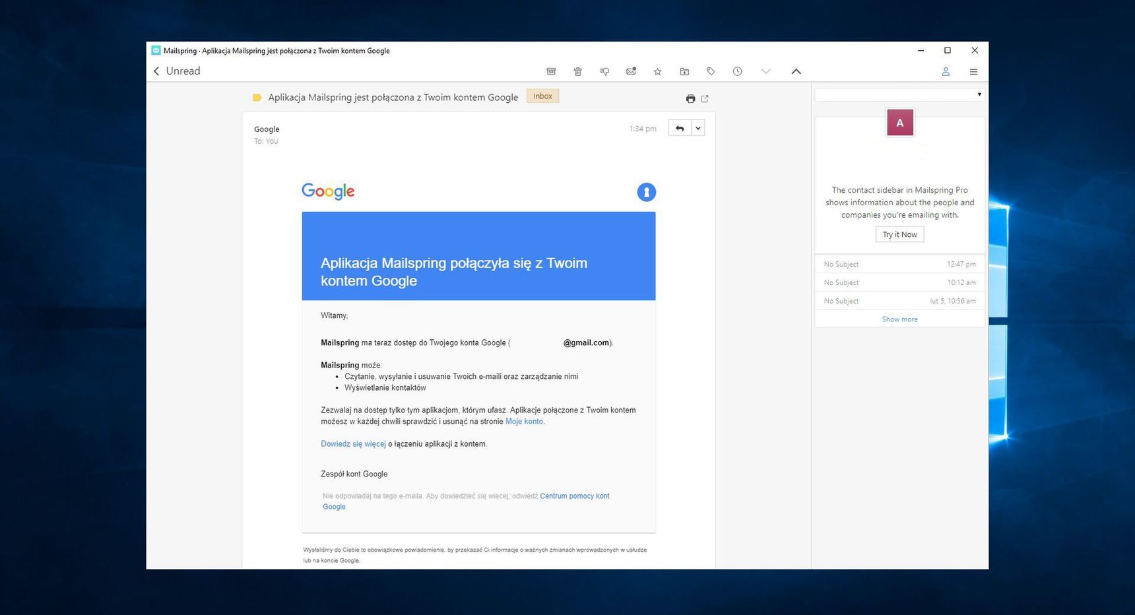Print this email thread
Screen dimensions: 1135x615
click(690, 98)
